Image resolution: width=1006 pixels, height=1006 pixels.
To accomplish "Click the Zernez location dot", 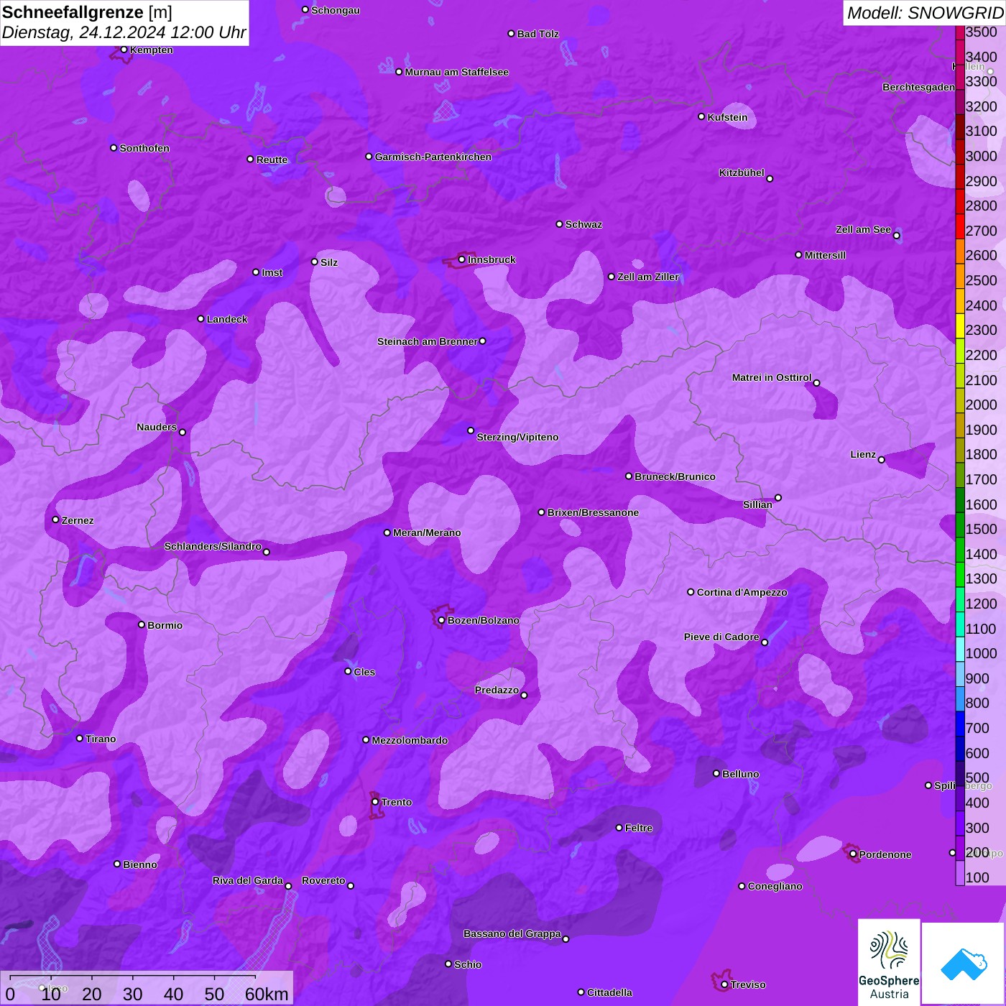I will point(55,520).
